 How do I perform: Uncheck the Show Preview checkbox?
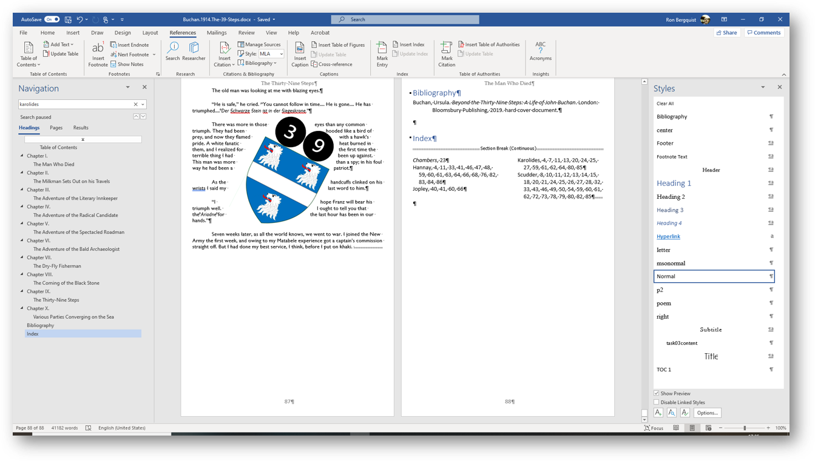coord(657,394)
